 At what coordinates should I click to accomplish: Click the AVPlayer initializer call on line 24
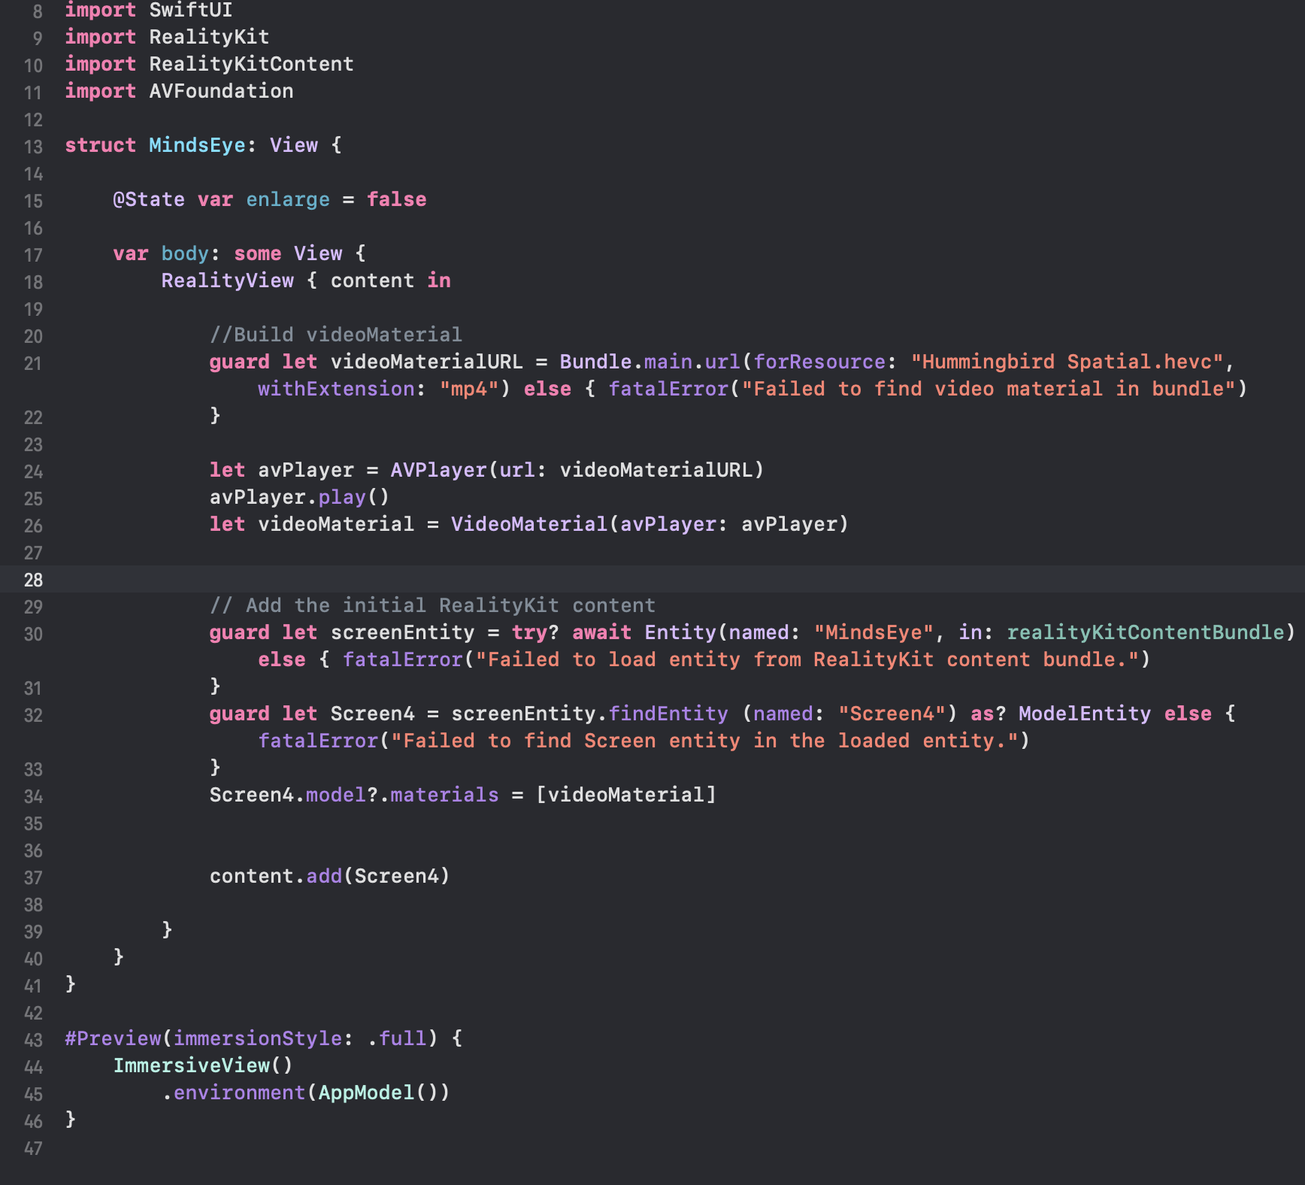point(438,470)
